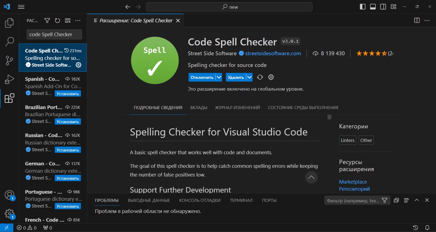Open the hamburger application menu
This screenshot has height=232, width=436.
[x=21, y=7]
